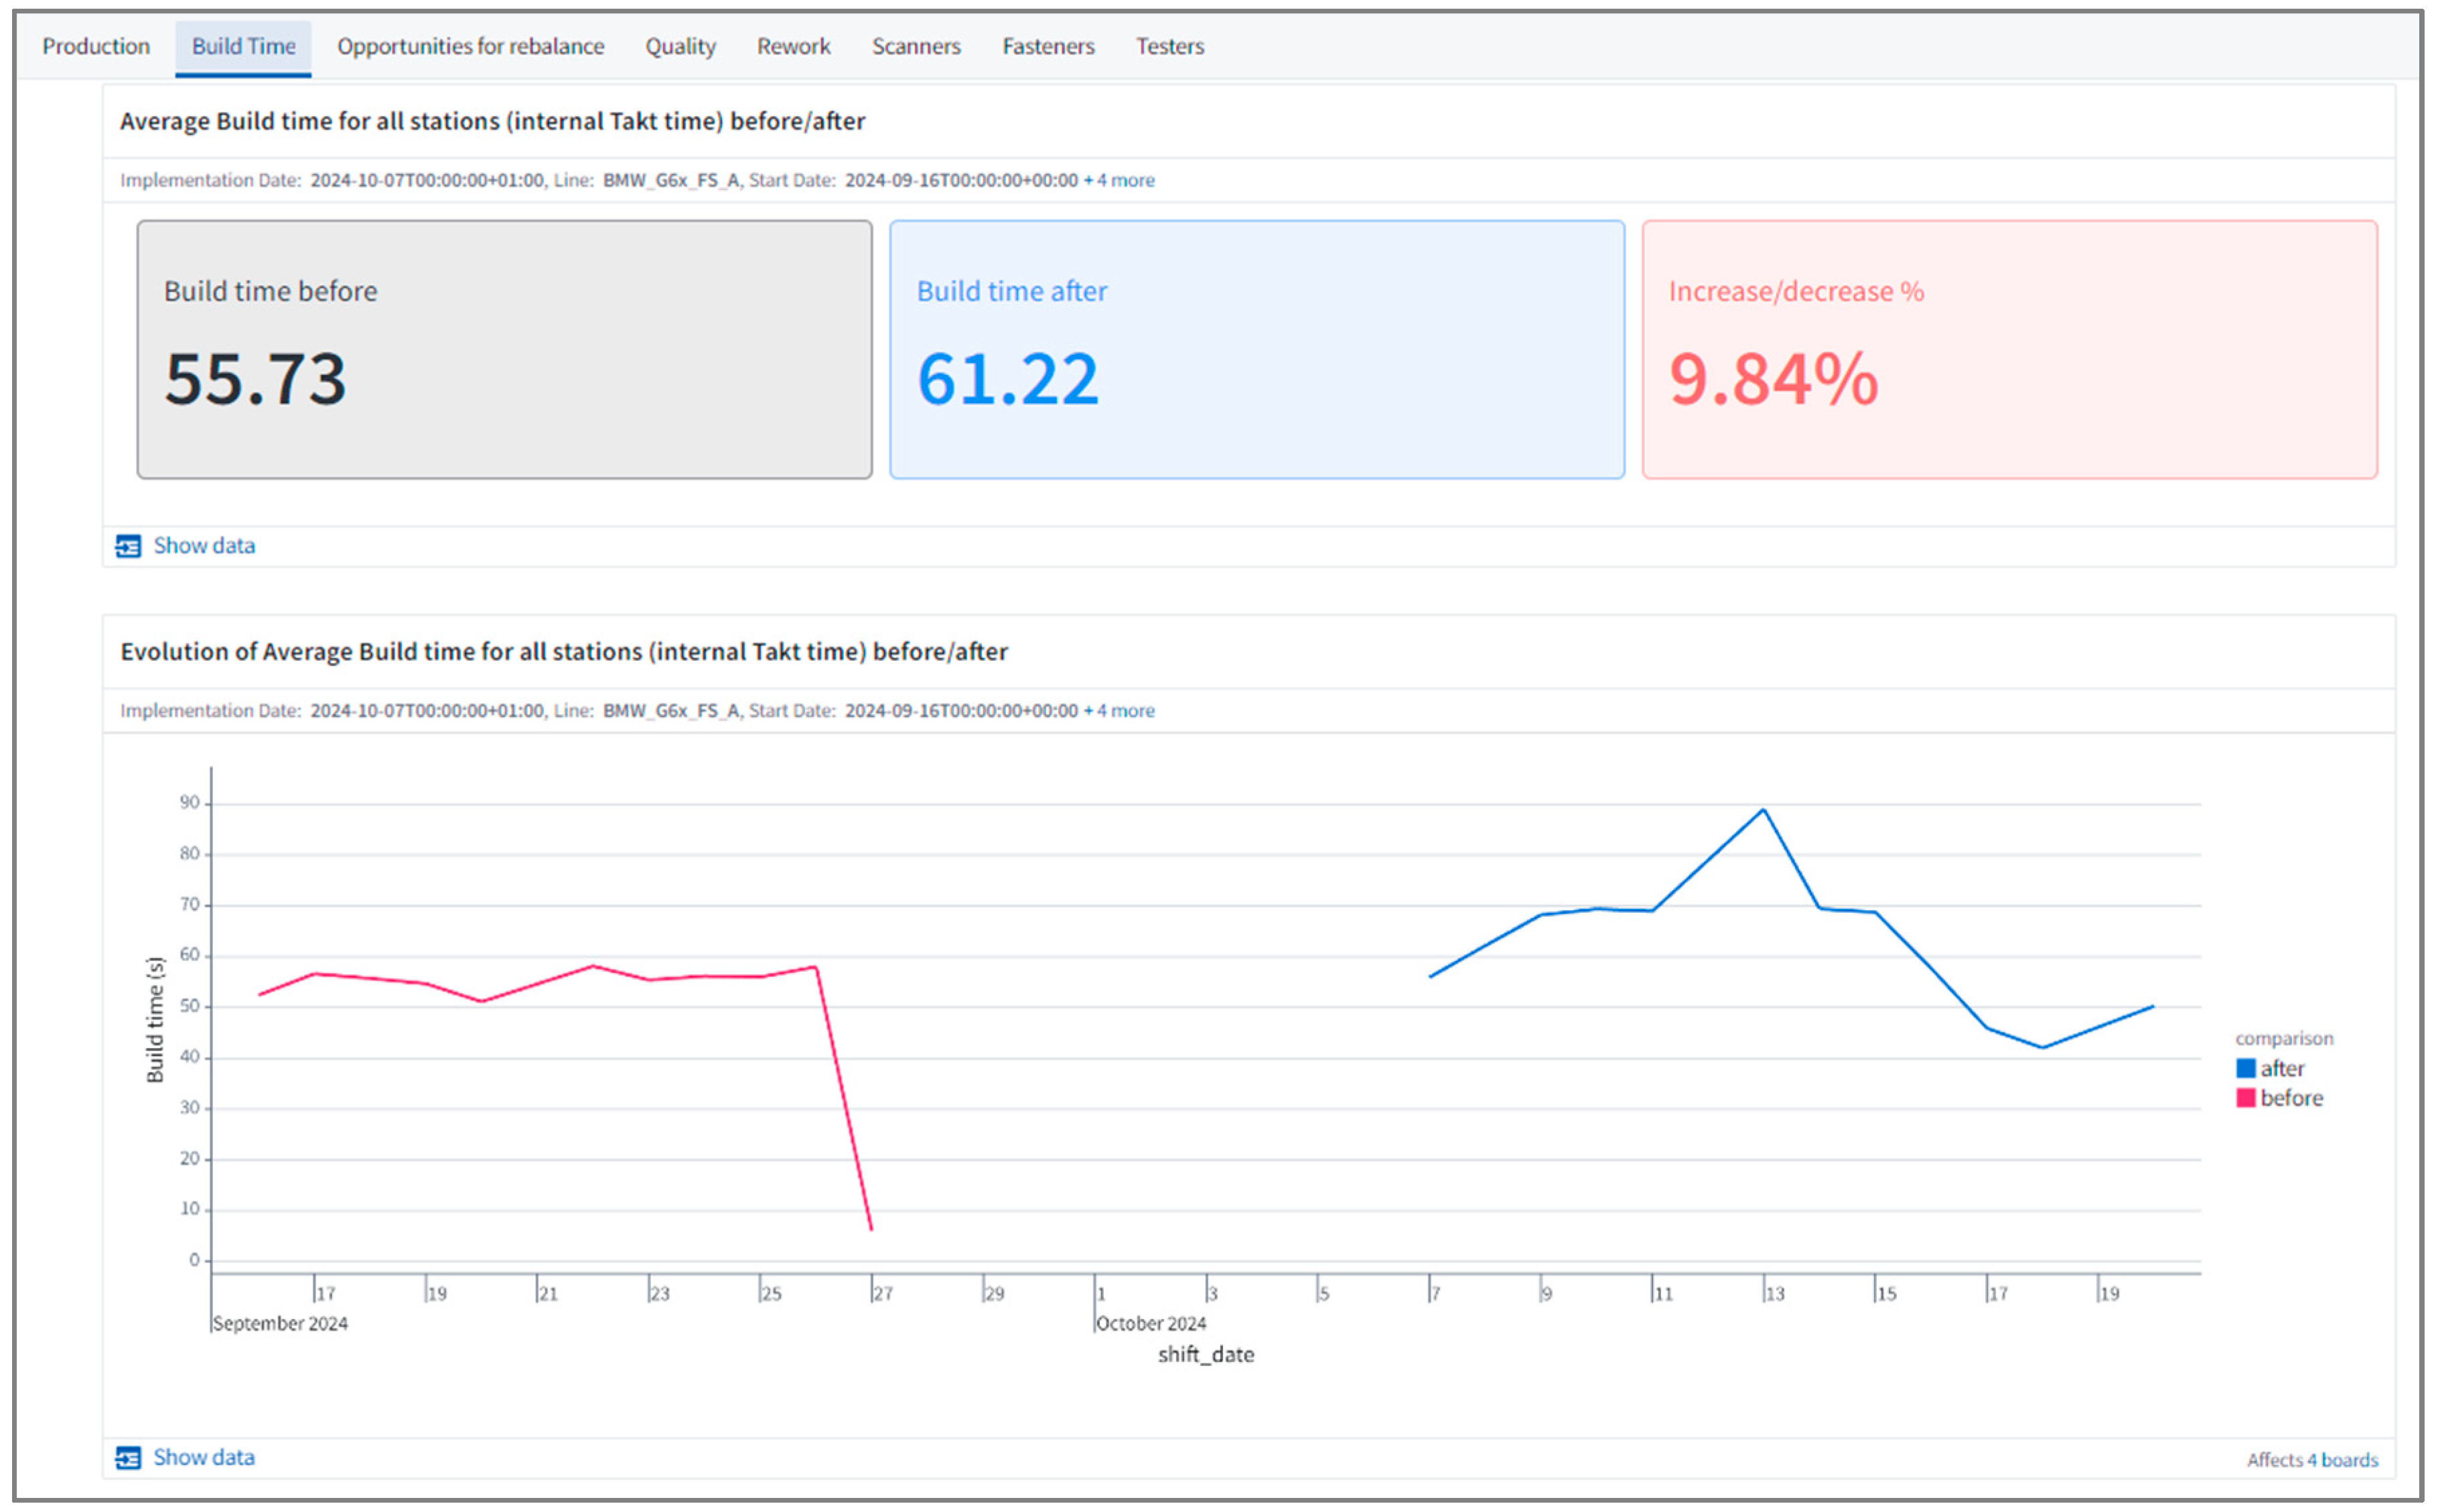Viewport: 2438px width, 1512px height.
Task: Click the Build time after 61.22 card
Action: (1256, 349)
